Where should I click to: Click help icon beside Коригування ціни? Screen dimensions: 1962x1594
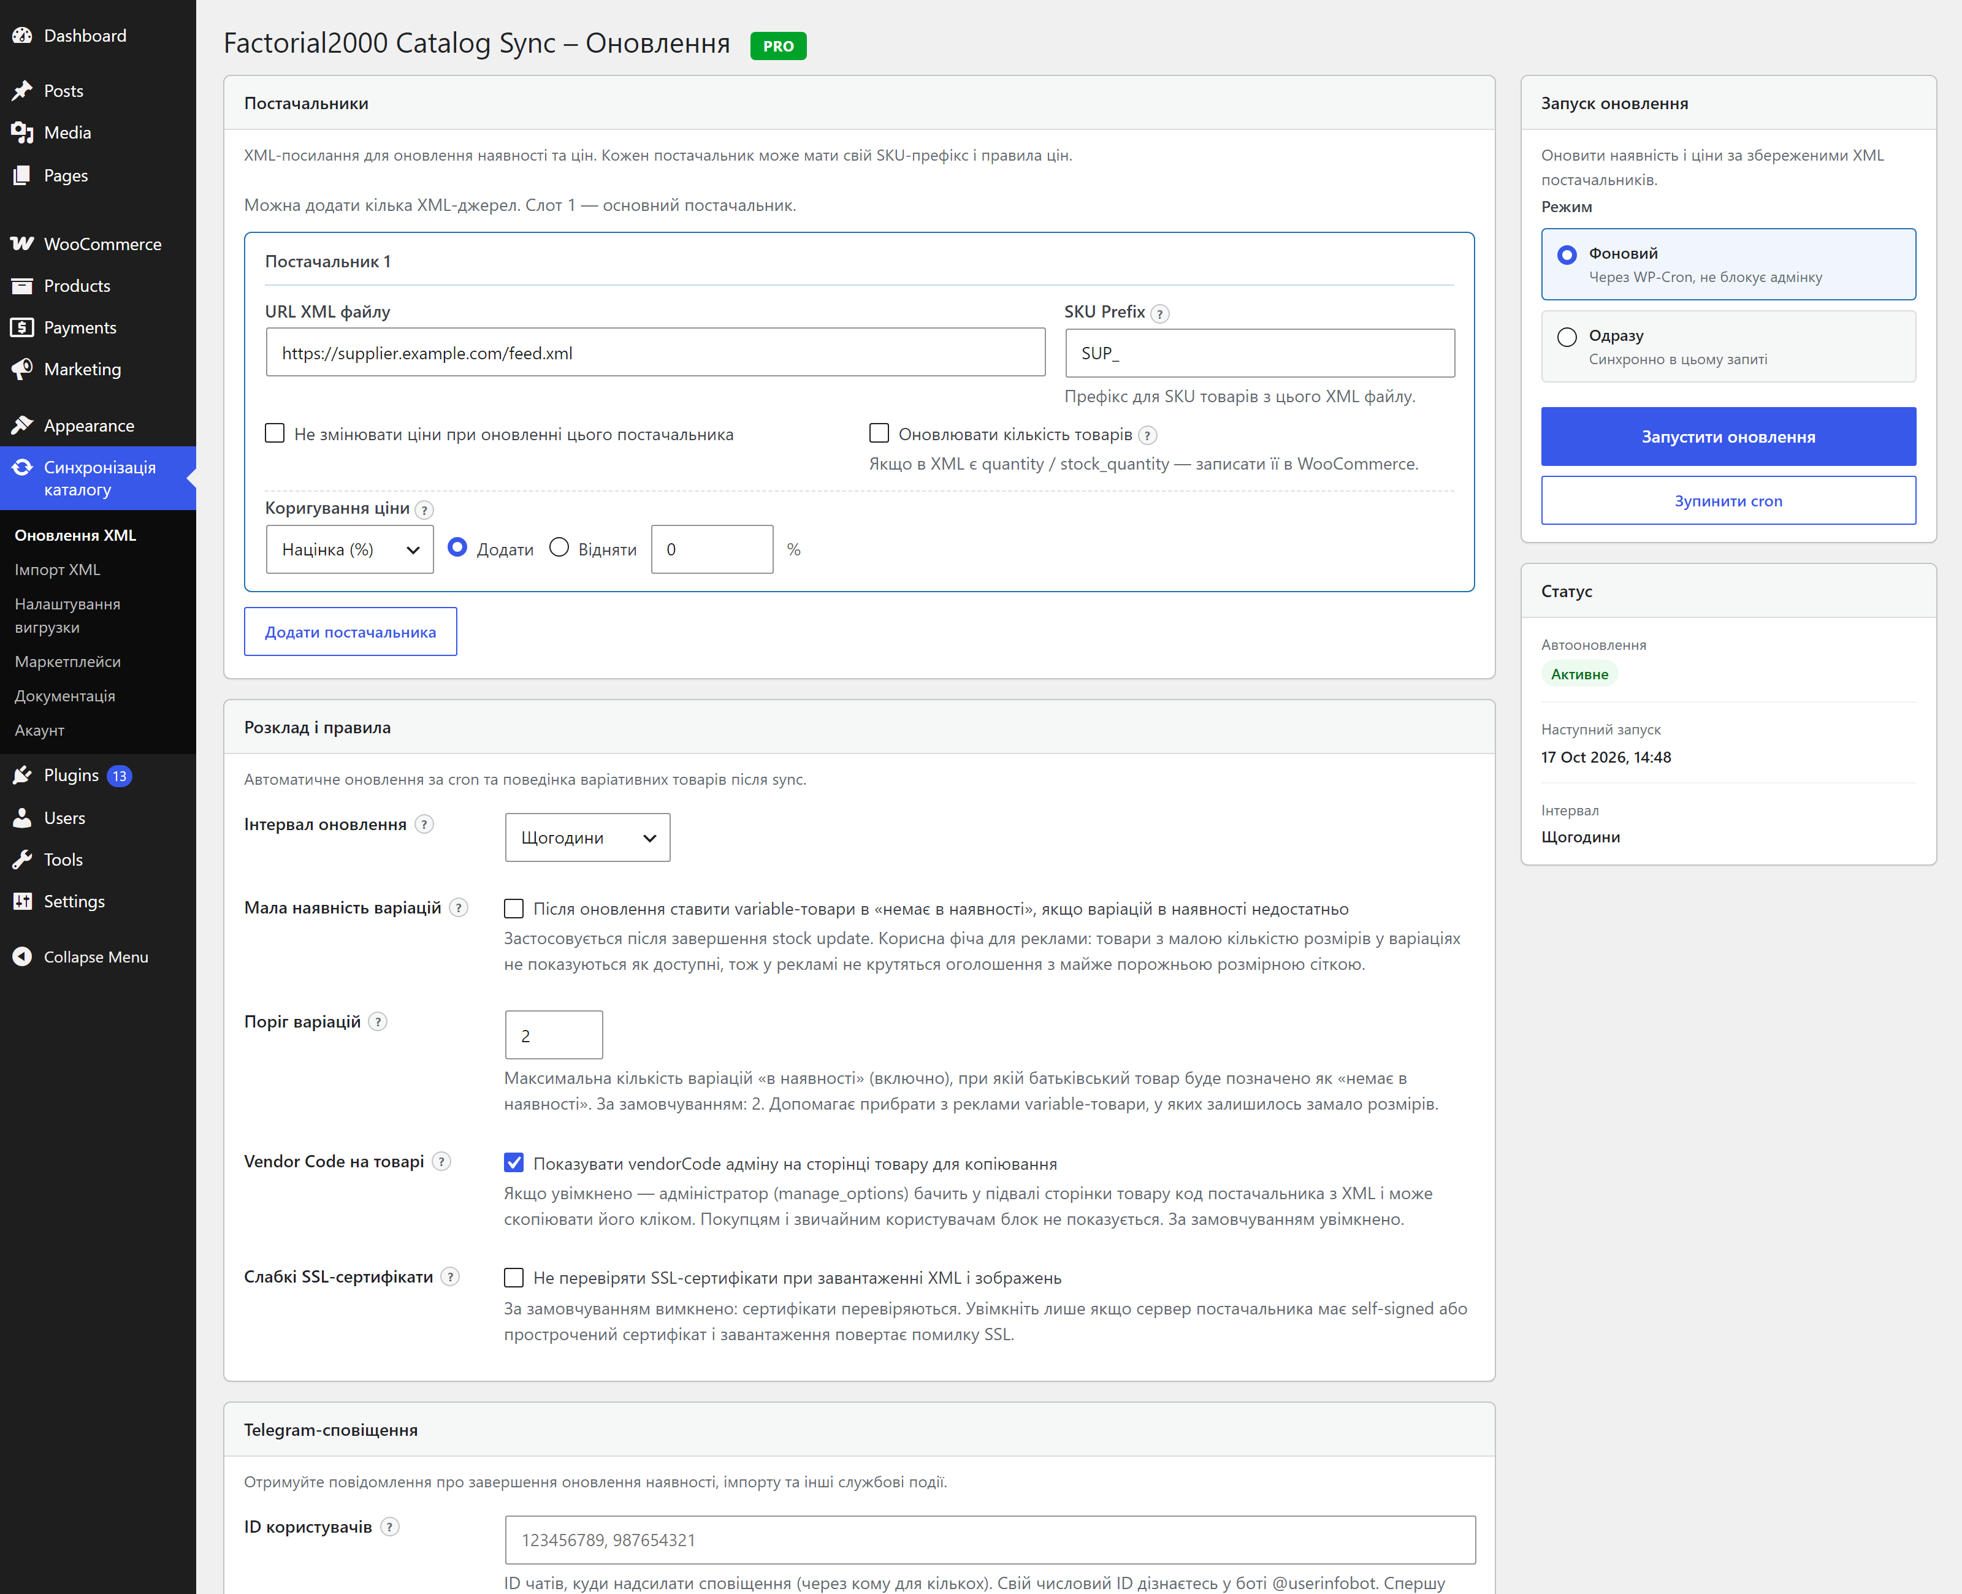click(424, 511)
